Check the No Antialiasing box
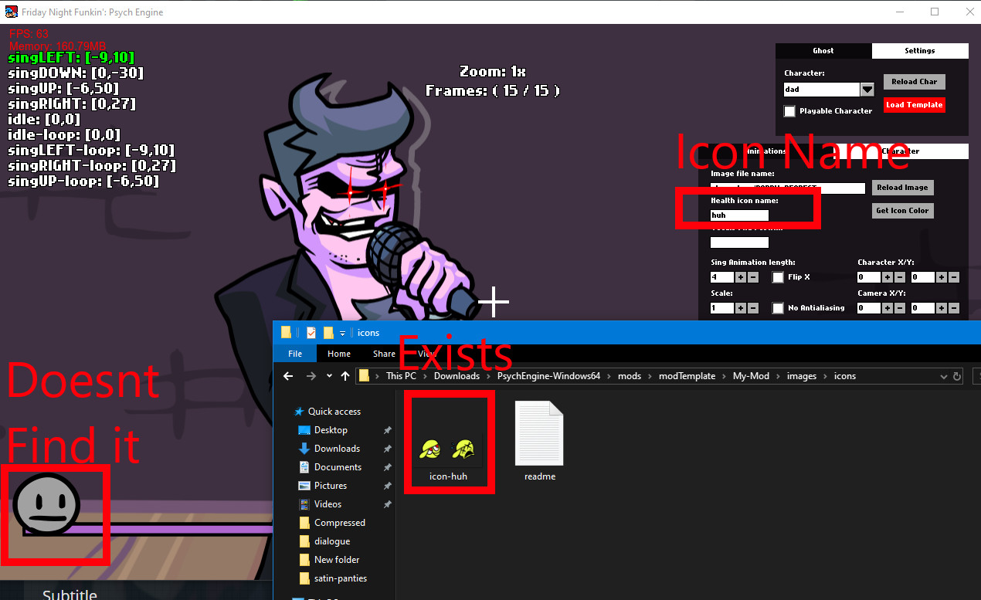The height and width of the screenshot is (600, 981). pos(778,308)
